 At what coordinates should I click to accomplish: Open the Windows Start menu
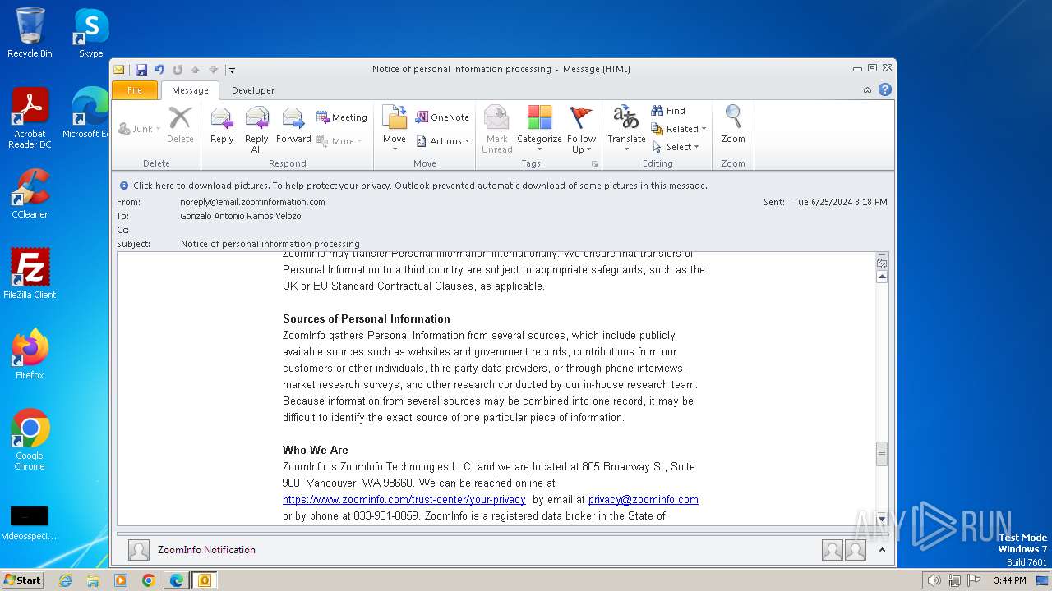click(x=23, y=580)
